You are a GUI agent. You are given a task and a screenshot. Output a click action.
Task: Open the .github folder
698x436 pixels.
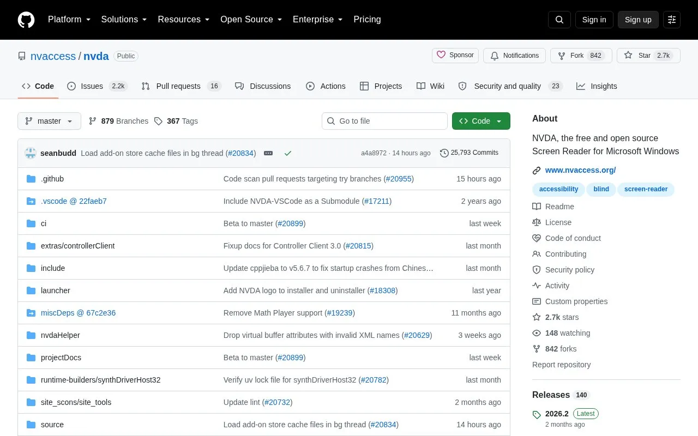pos(52,179)
